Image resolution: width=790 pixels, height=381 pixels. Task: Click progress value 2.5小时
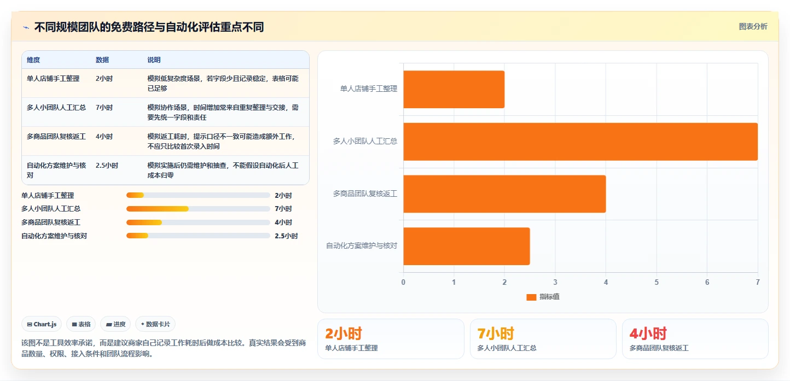[x=286, y=236]
